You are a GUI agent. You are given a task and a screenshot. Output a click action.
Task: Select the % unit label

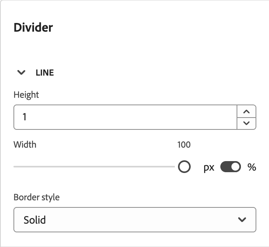(252, 167)
